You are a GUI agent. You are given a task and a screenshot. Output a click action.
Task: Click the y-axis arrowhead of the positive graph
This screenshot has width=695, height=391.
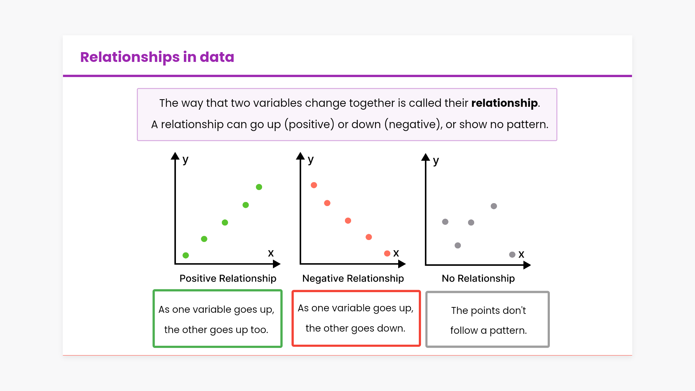(175, 156)
